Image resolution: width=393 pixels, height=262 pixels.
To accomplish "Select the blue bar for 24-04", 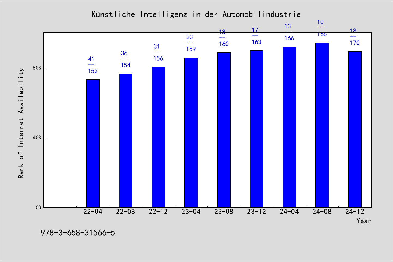I will [x=289, y=127].
